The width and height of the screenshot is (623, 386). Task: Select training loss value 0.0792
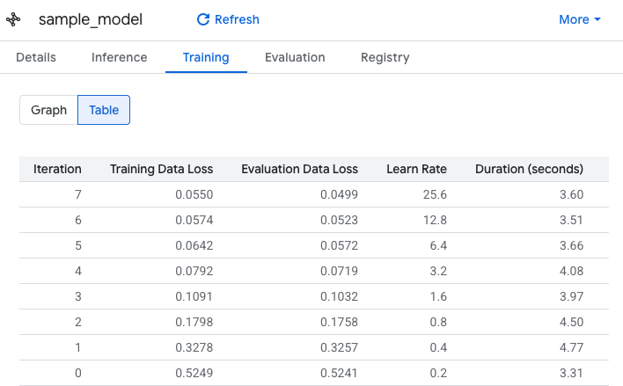point(194,271)
